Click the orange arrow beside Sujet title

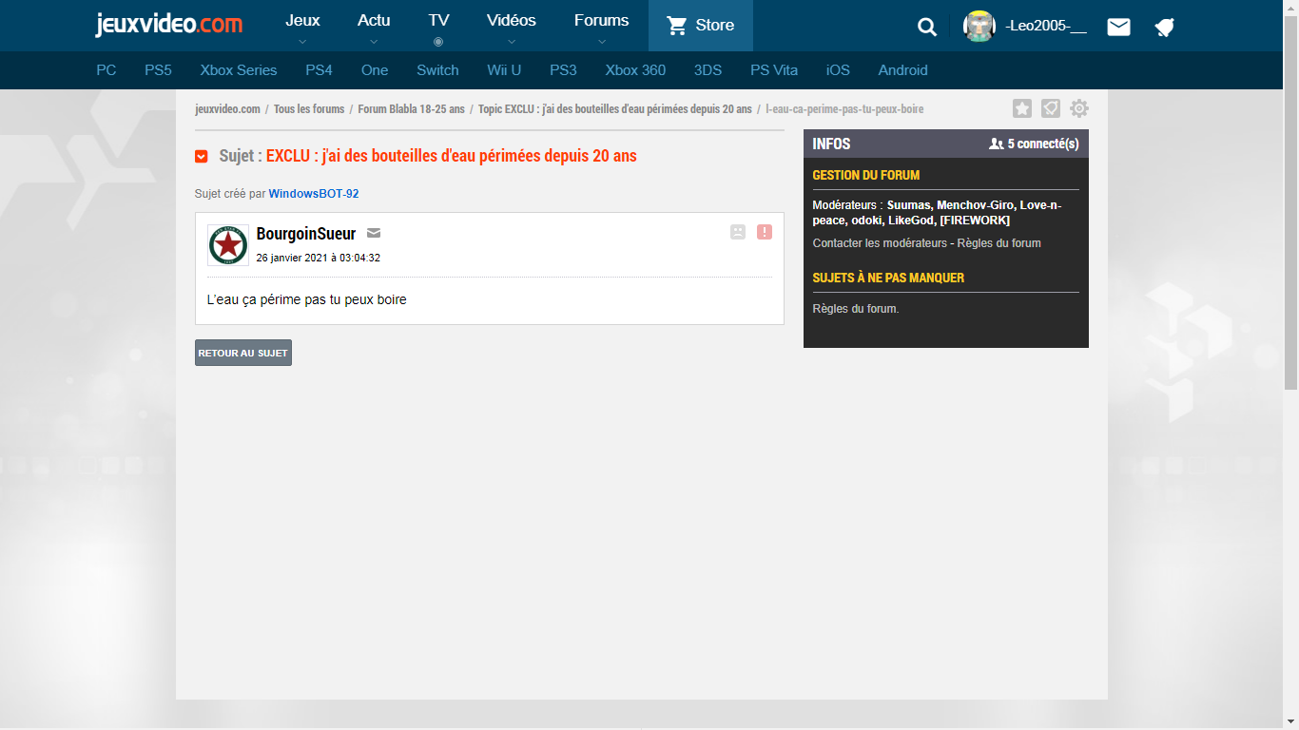click(x=202, y=156)
